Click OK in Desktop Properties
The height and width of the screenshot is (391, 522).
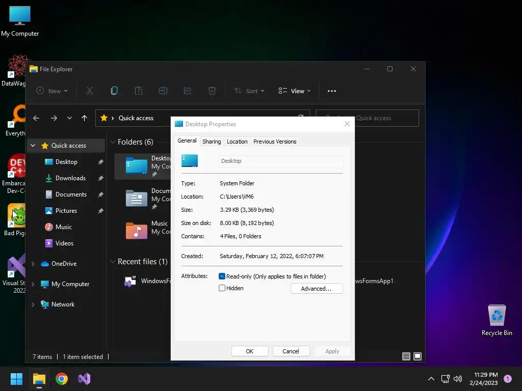click(x=250, y=351)
